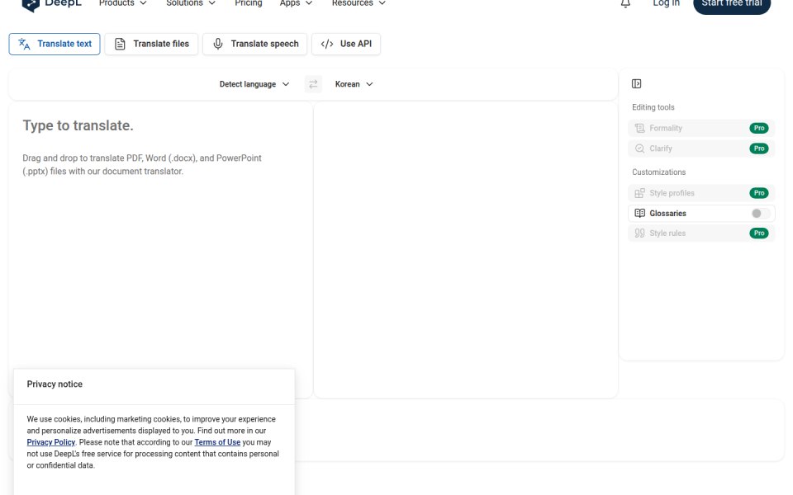
Task: Click the Customizations heading
Action: (x=658, y=172)
